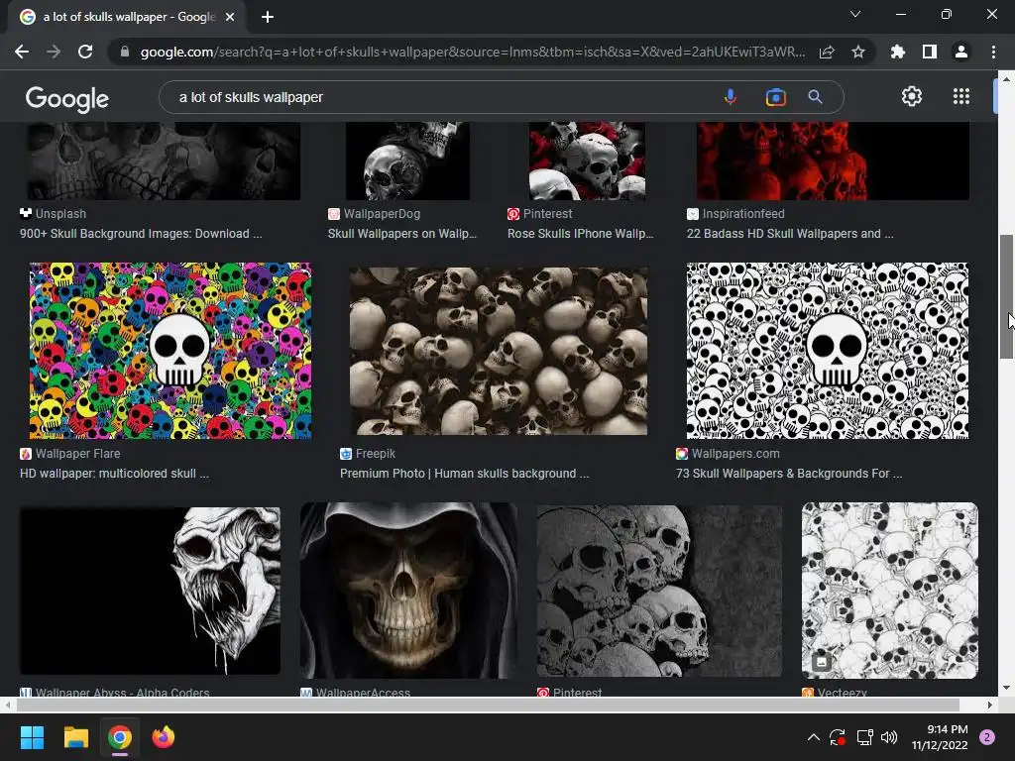This screenshot has width=1015, height=761.
Task: Open '73 Skull Wallpapers & Backgrounds' link
Action: pyautogui.click(x=788, y=473)
